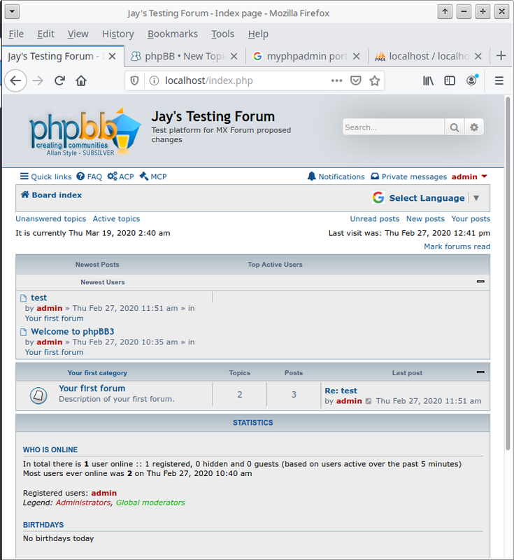
Task: Click the view latest post icon beside admin
Action: click(369, 401)
